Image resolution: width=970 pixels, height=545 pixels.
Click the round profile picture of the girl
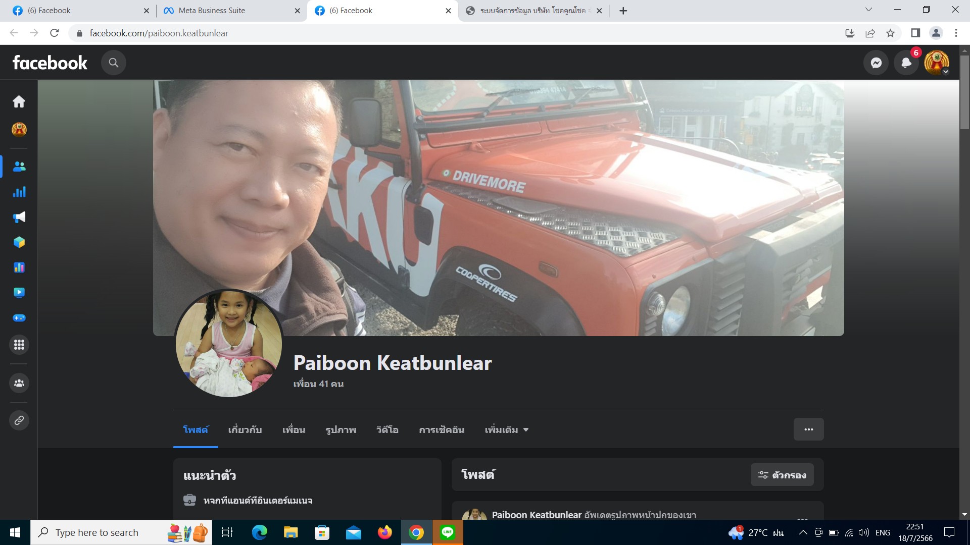click(x=228, y=344)
